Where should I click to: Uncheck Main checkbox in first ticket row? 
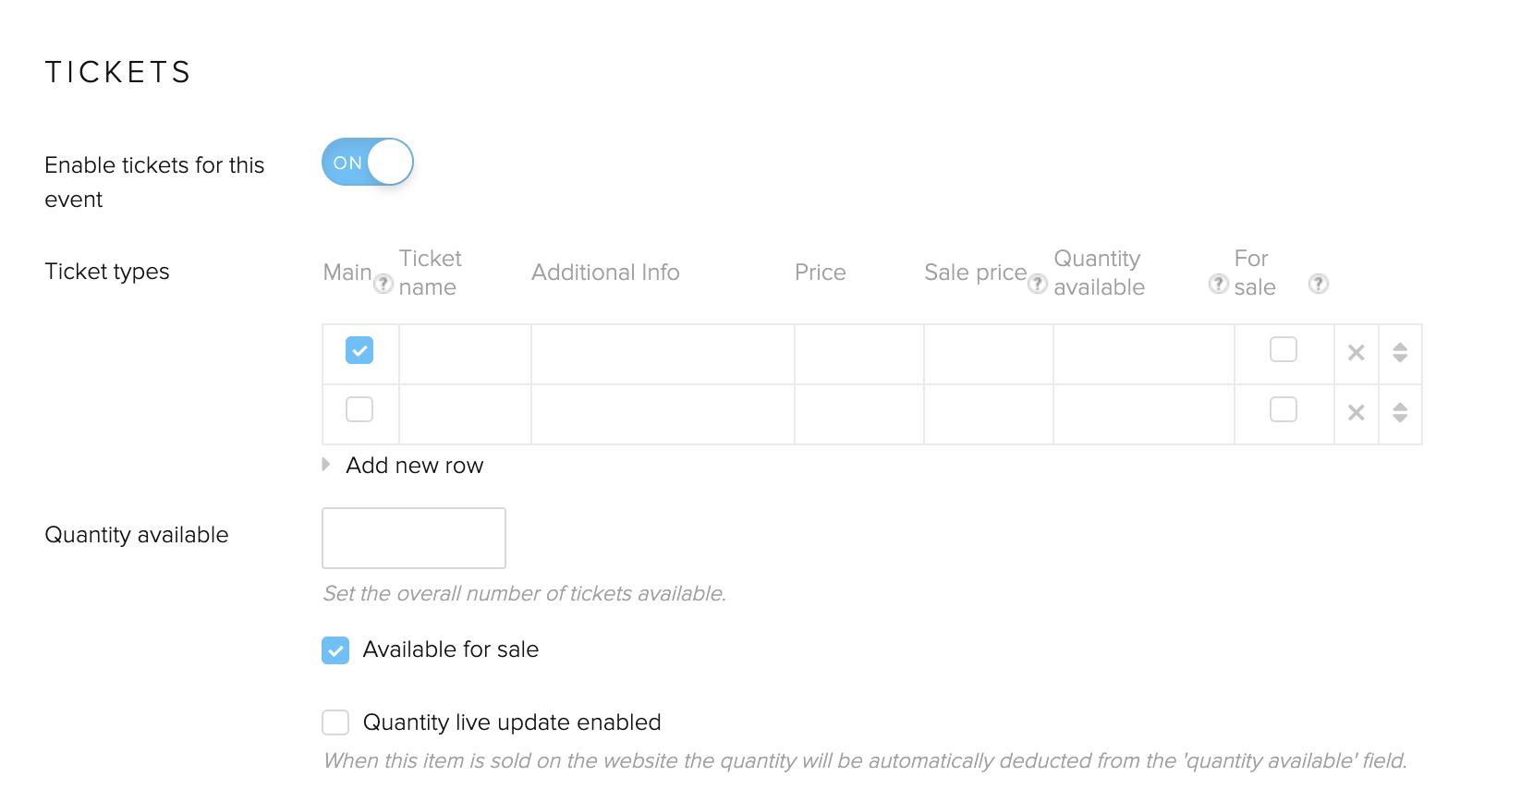click(x=359, y=350)
